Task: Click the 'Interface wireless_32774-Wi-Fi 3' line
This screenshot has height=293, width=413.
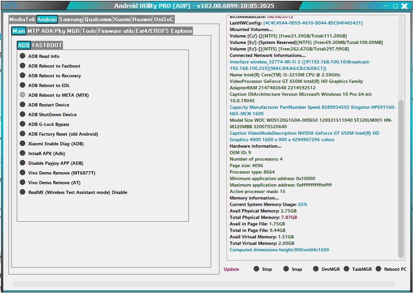Action: [299, 65]
